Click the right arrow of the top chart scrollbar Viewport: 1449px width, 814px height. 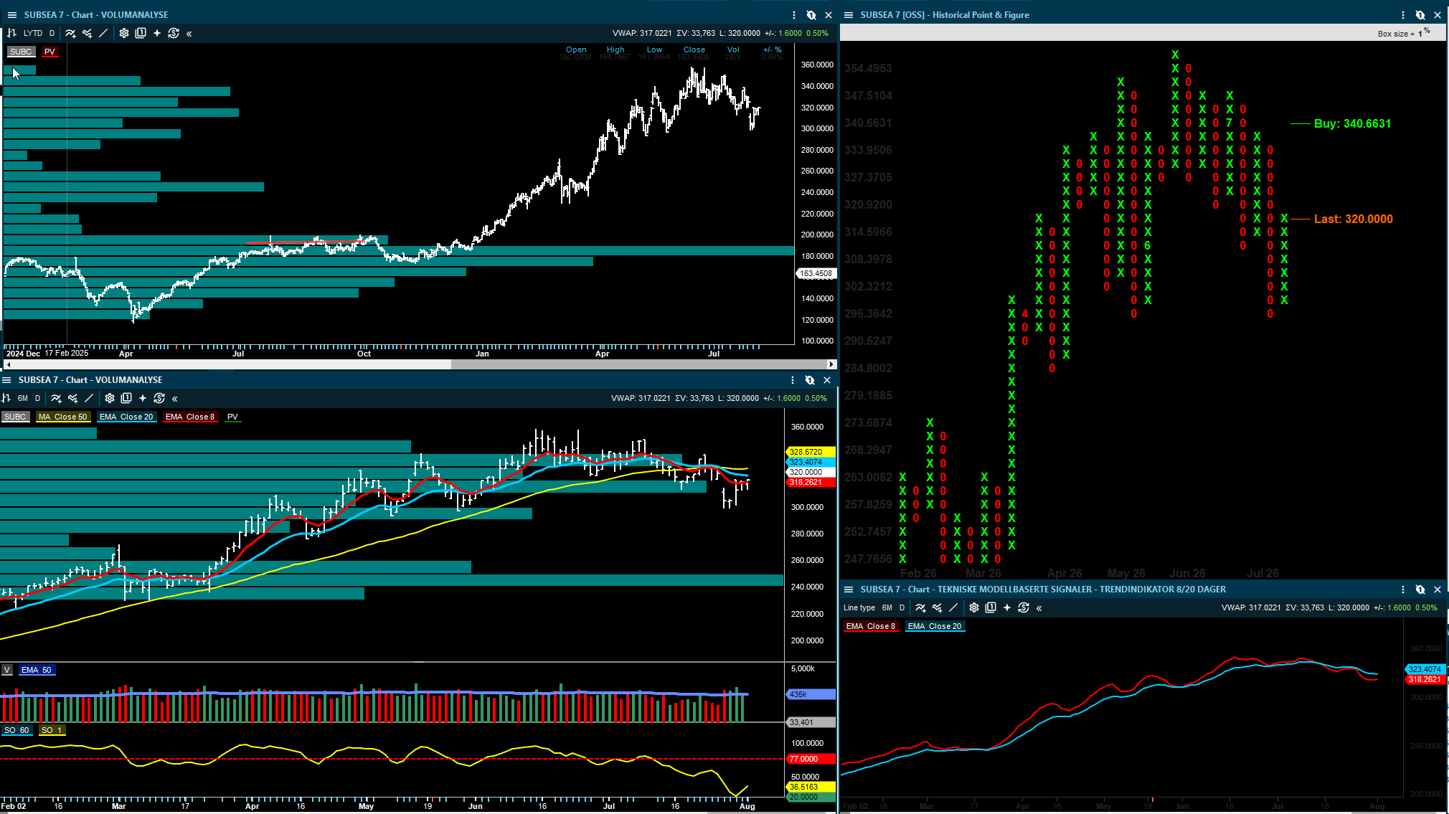tap(831, 364)
